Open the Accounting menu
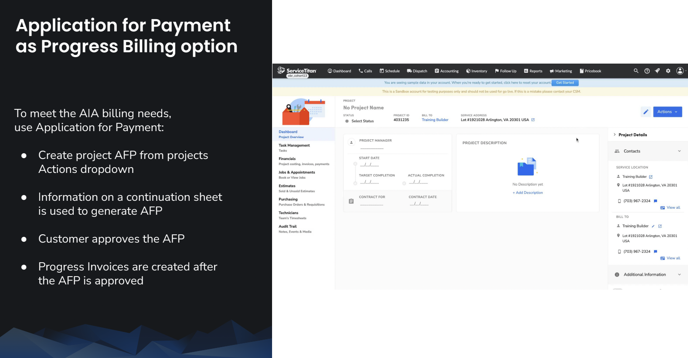 coord(446,71)
